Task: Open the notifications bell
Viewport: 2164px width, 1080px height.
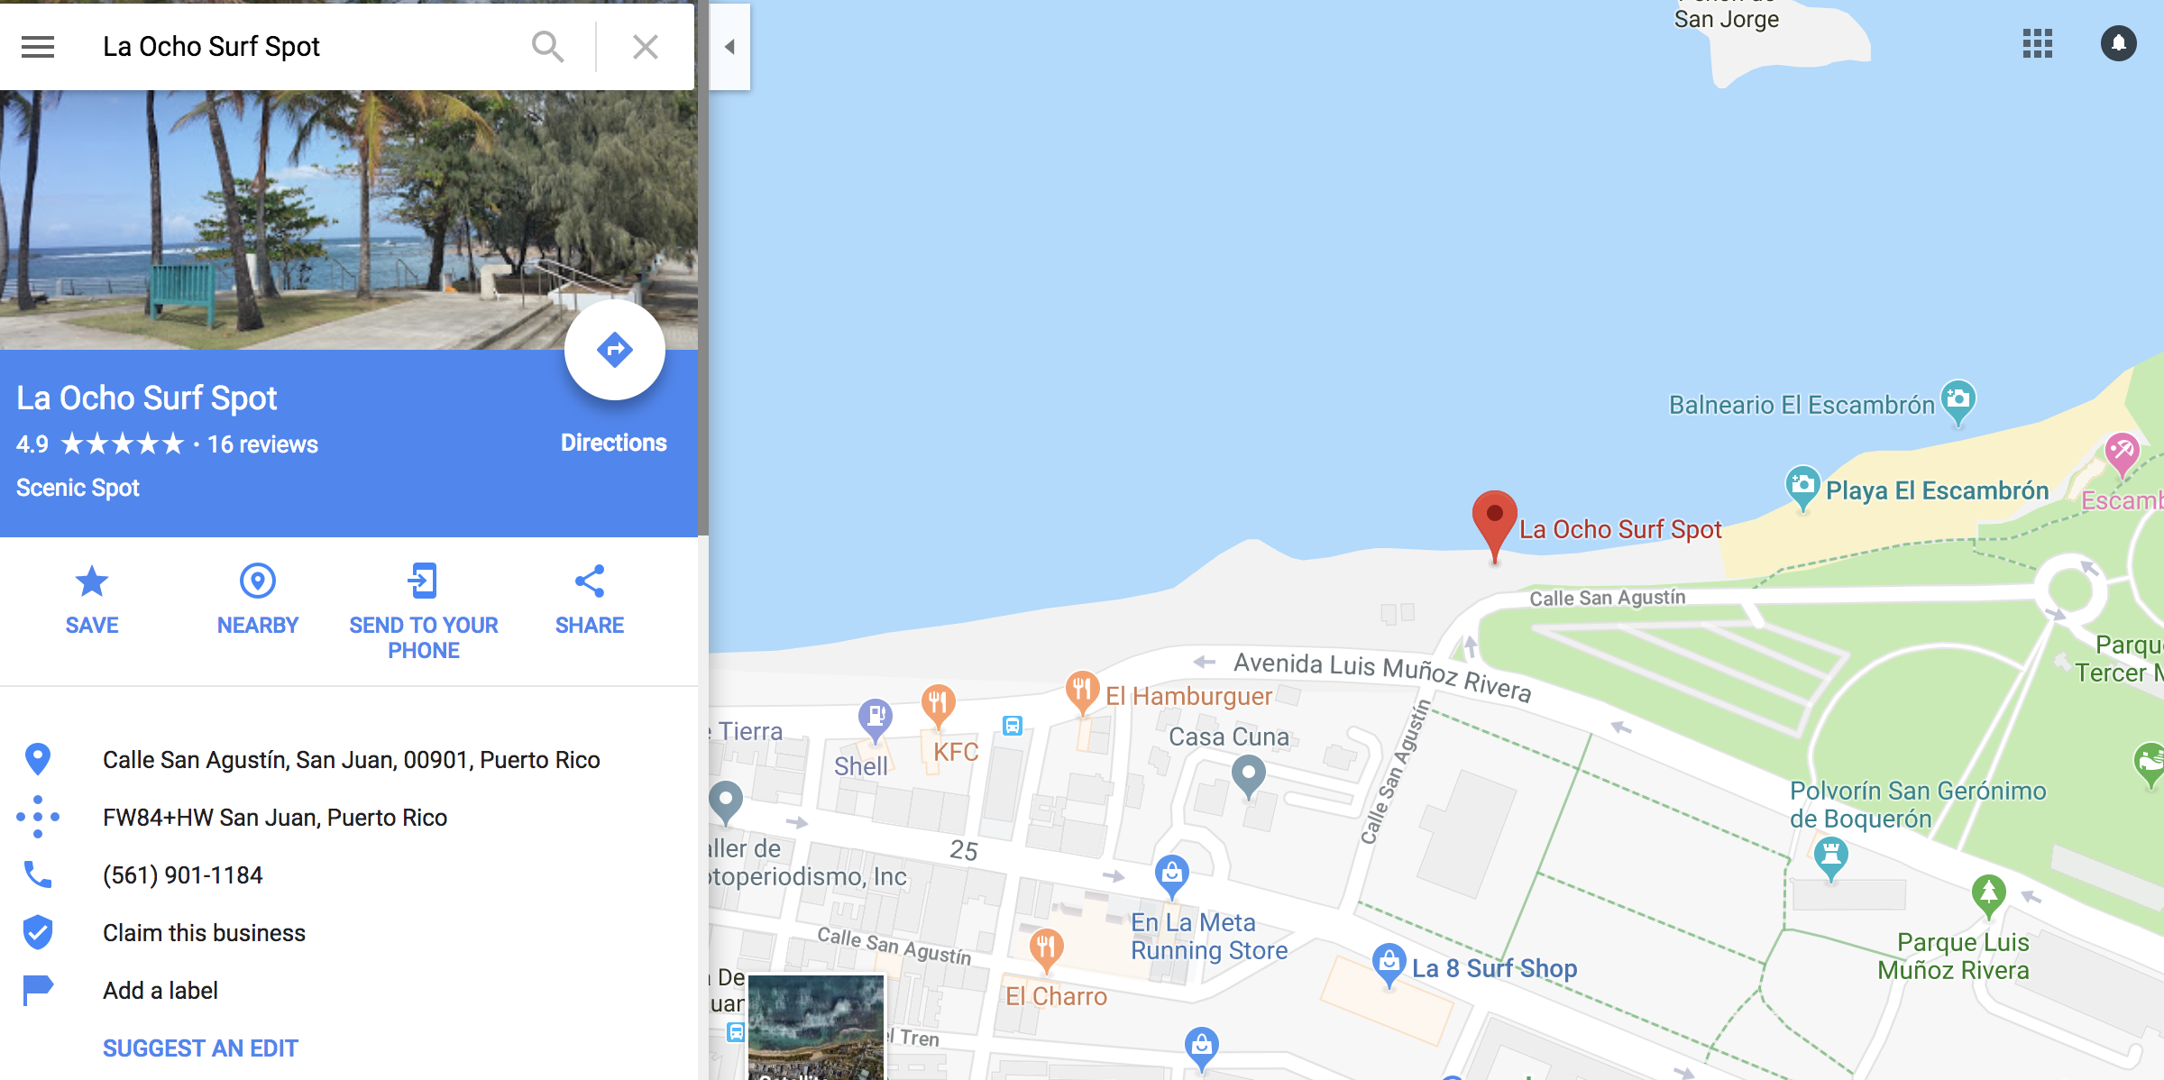Action: (x=2119, y=43)
